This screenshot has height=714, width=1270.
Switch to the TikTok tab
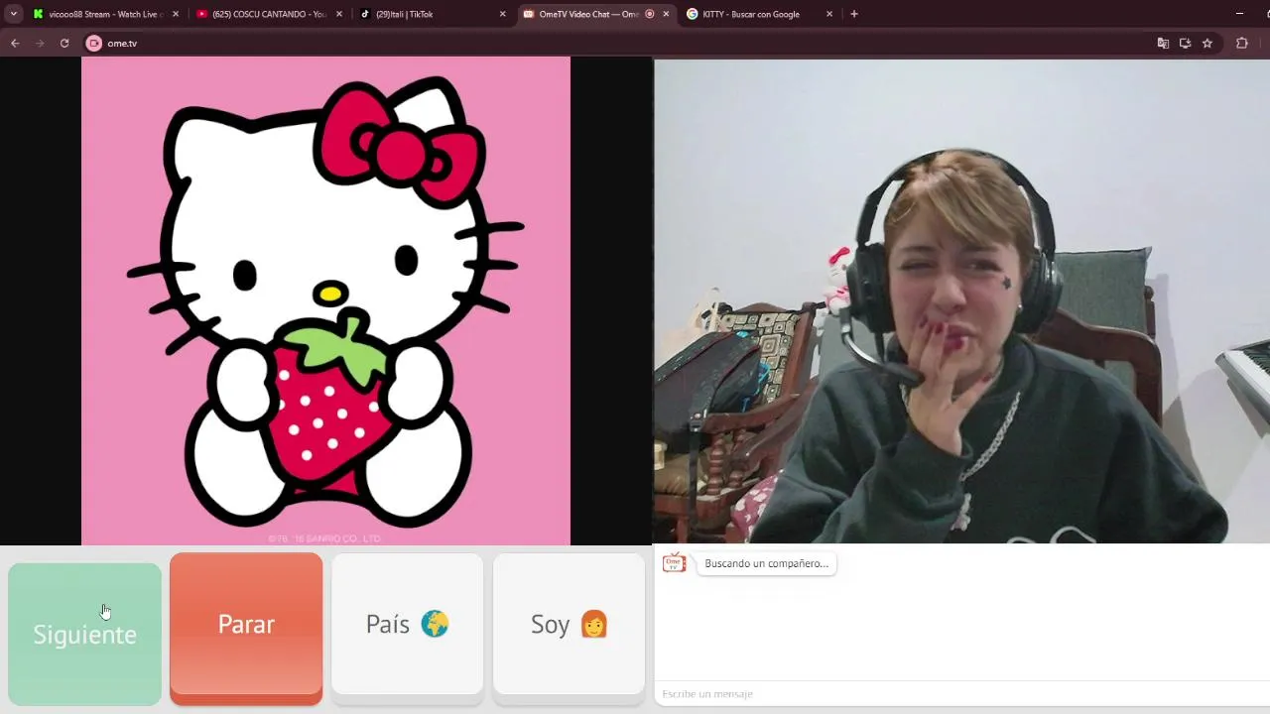(432, 14)
